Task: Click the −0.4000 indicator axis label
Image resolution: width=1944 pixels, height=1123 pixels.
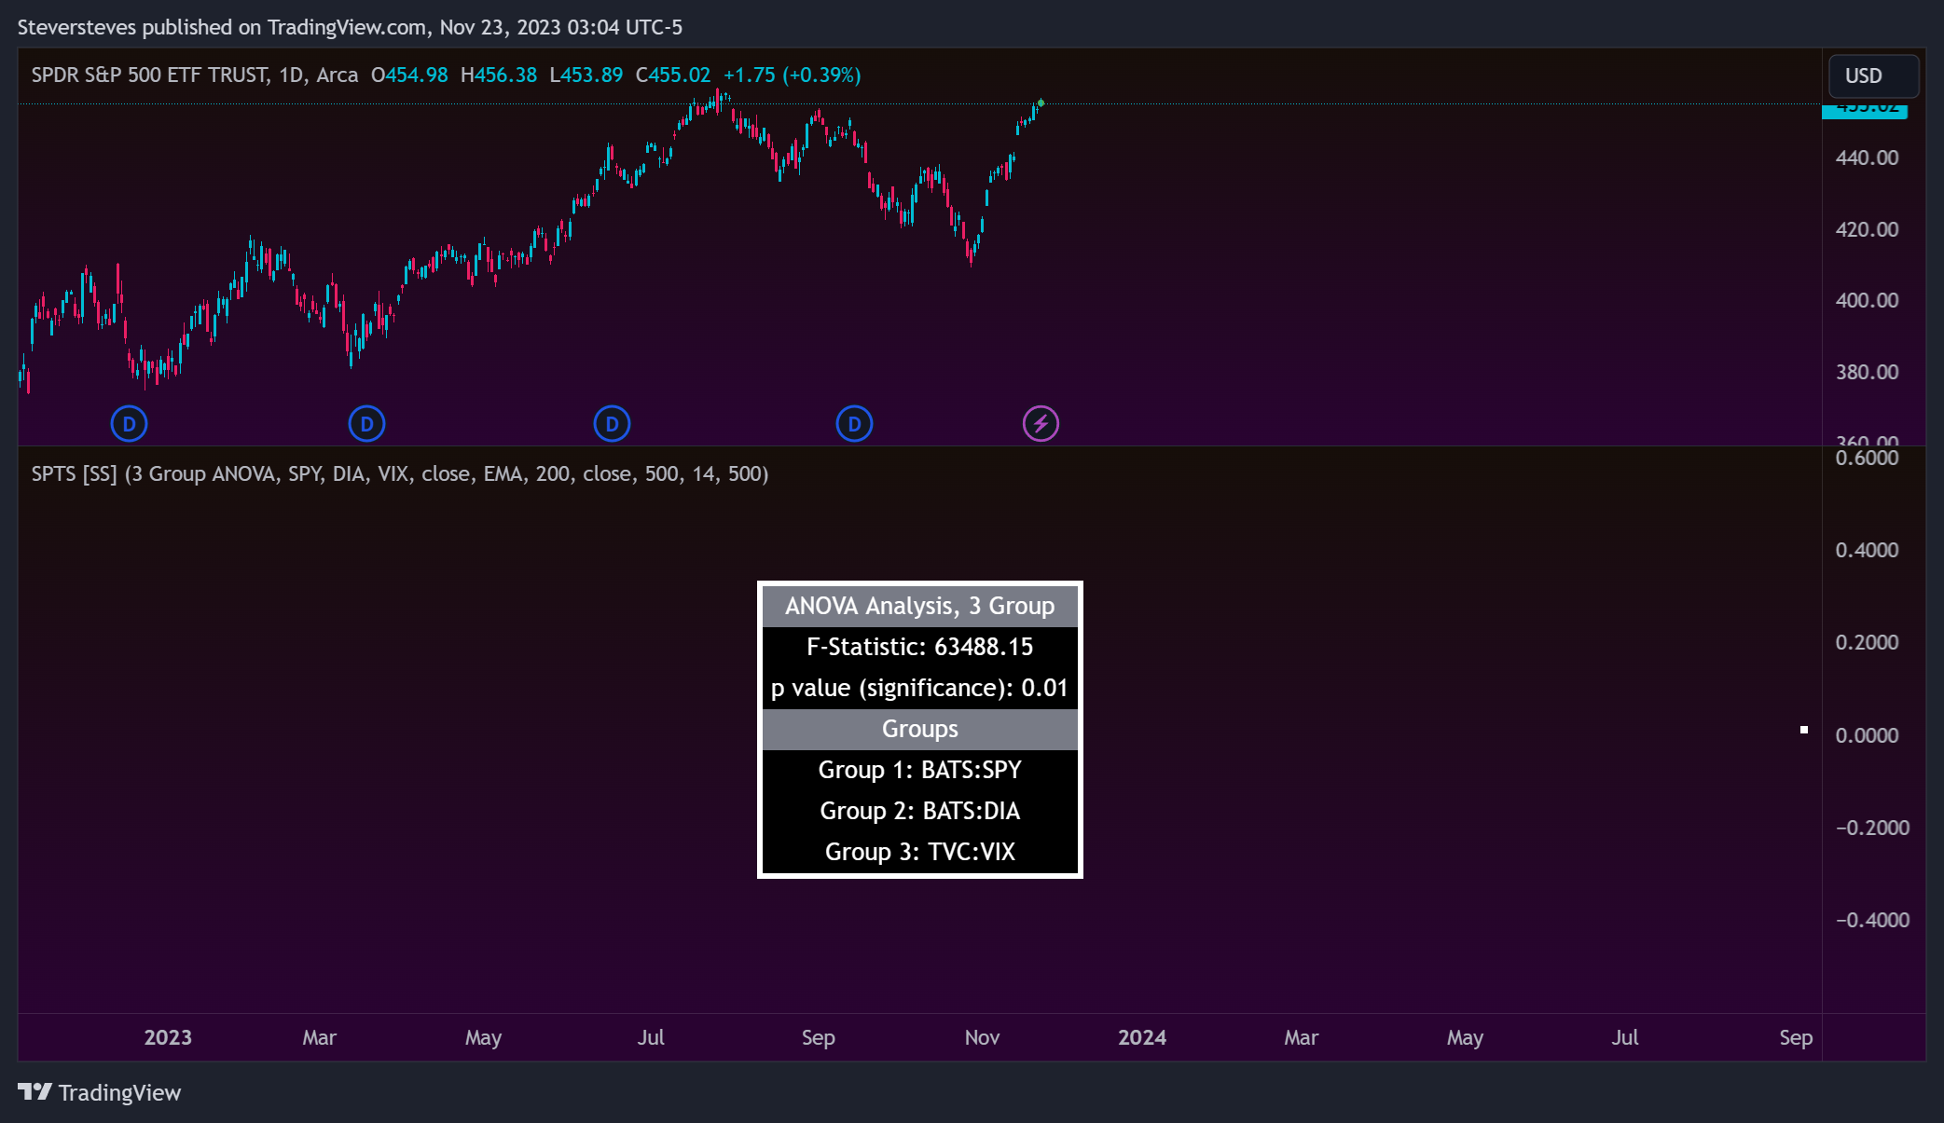Action: pos(1872,920)
